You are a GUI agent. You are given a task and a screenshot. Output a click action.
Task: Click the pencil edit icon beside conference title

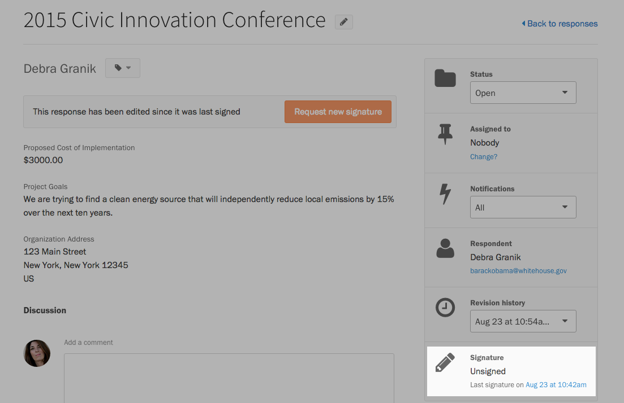tap(344, 22)
